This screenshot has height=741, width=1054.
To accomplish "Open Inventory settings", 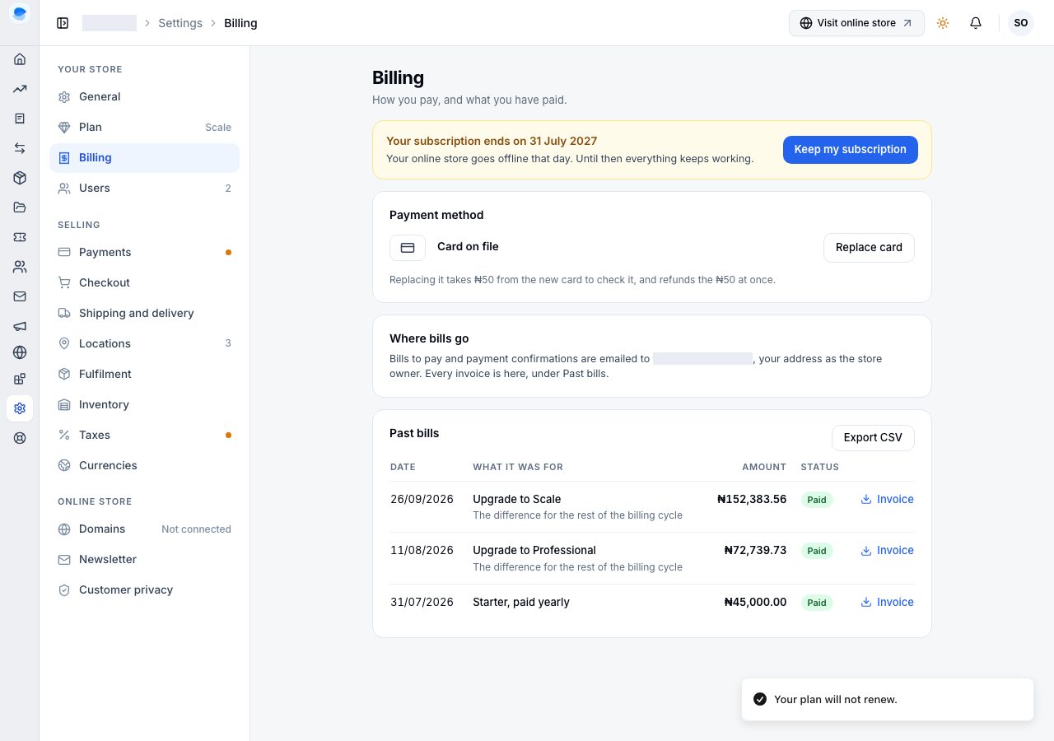I will point(144,404).
